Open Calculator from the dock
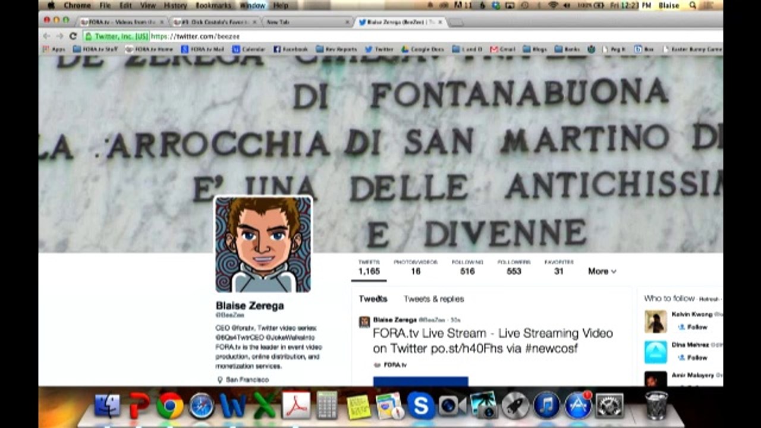Screen dimensions: 761x428 click(327, 406)
